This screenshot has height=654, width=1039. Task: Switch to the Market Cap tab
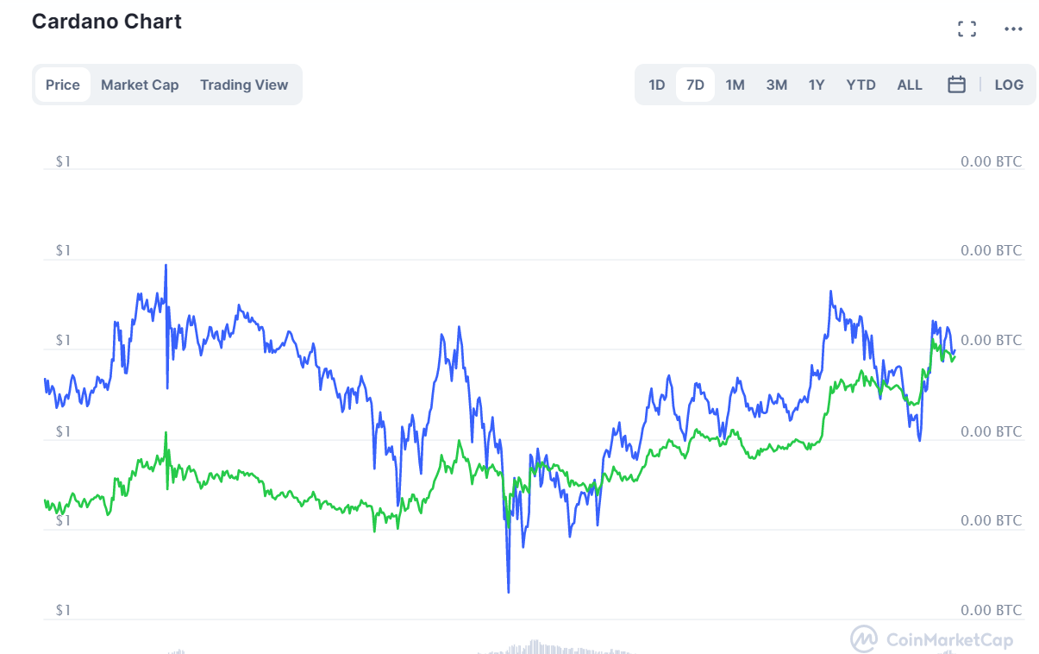(140, 85)
